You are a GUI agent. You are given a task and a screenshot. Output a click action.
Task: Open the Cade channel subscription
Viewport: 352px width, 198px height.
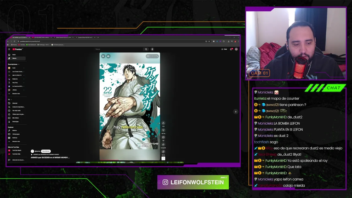click(x=16, y=68)
